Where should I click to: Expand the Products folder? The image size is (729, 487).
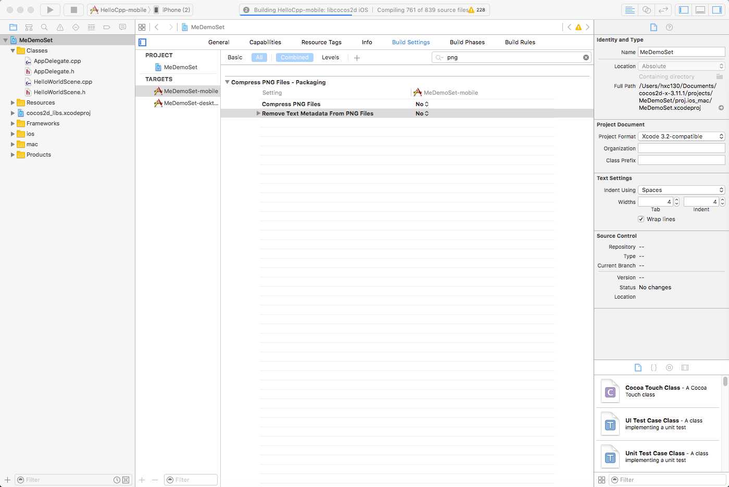point(12,155)
